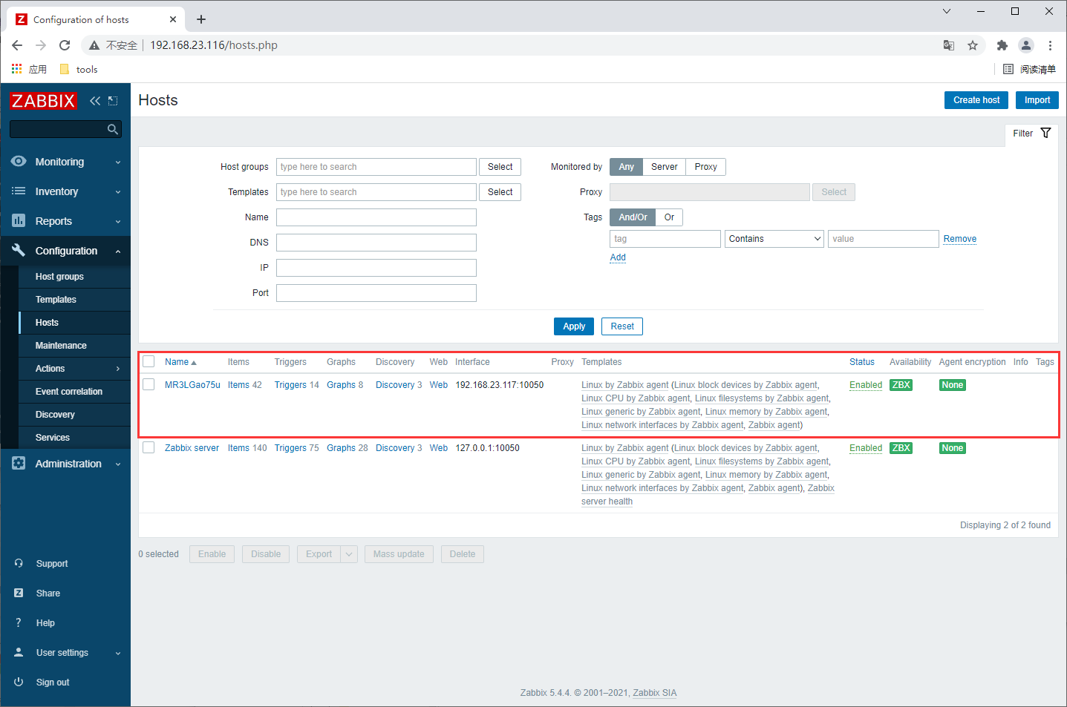Open Services in sidebar
The image size is (1067, 707).
(x=53, y=438)
